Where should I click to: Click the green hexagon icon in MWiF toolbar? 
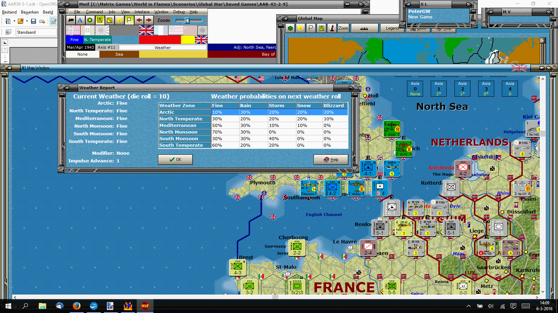click(x=90, y=20)
